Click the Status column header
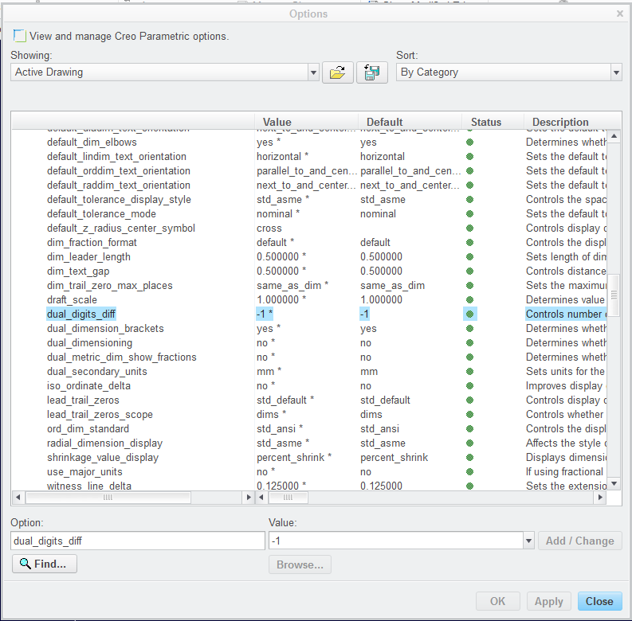This screenshot has height=621, width=632. (493, 122)
